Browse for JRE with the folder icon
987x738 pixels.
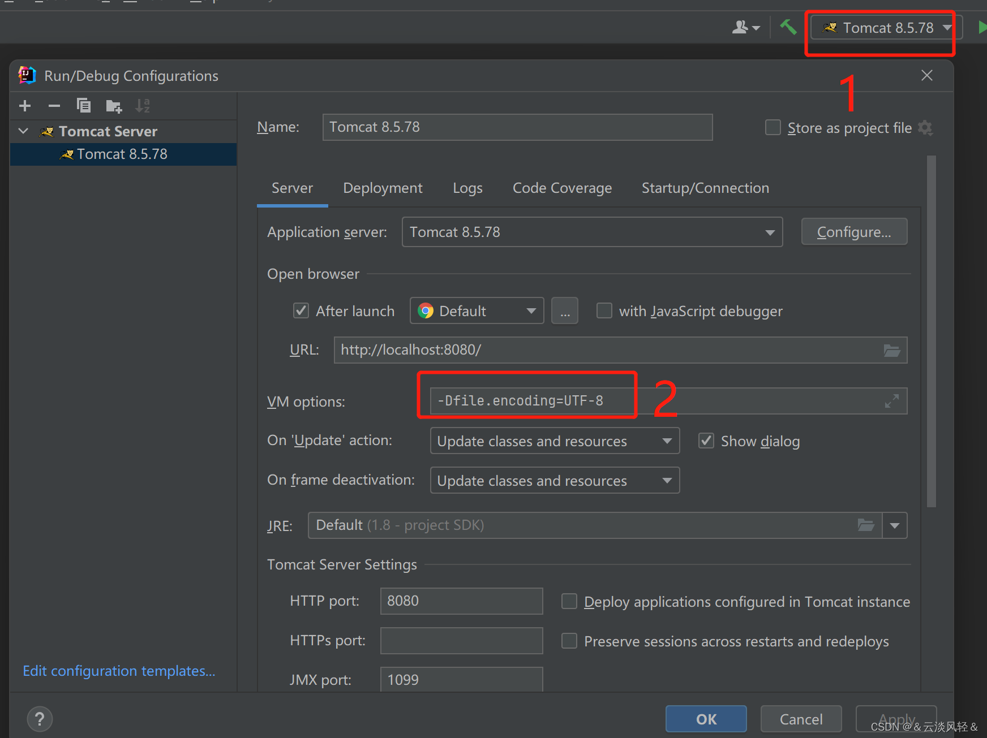click(866, 525)
